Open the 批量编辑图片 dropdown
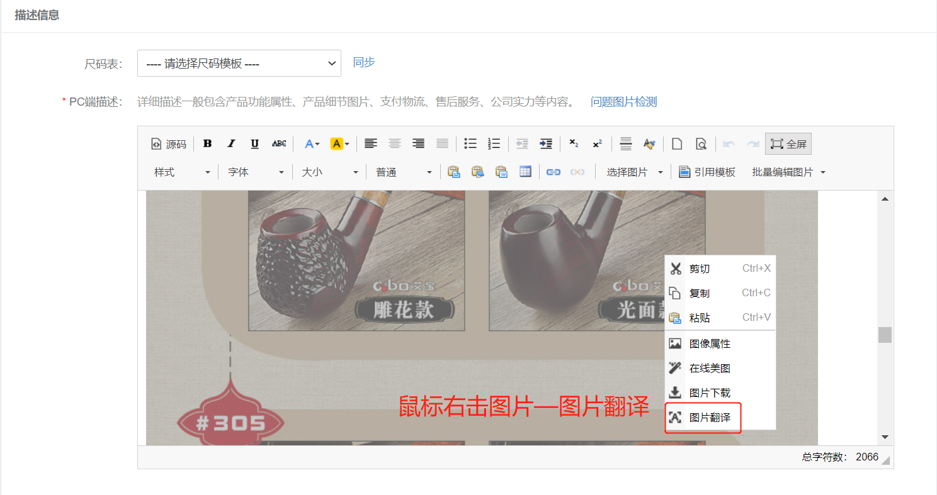 788,172
